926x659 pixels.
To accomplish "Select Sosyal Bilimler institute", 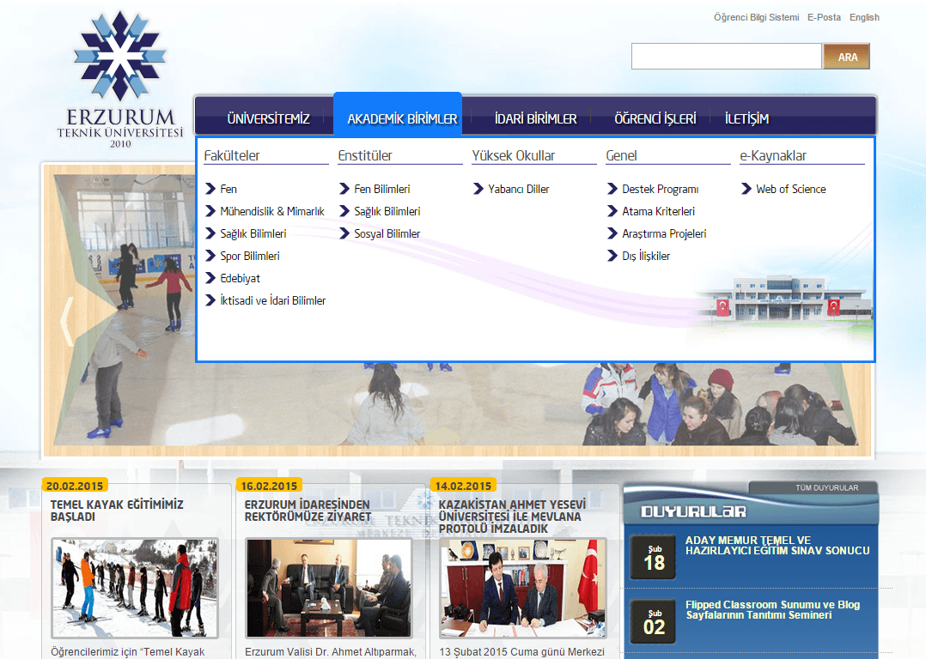I will pos(387,233).
